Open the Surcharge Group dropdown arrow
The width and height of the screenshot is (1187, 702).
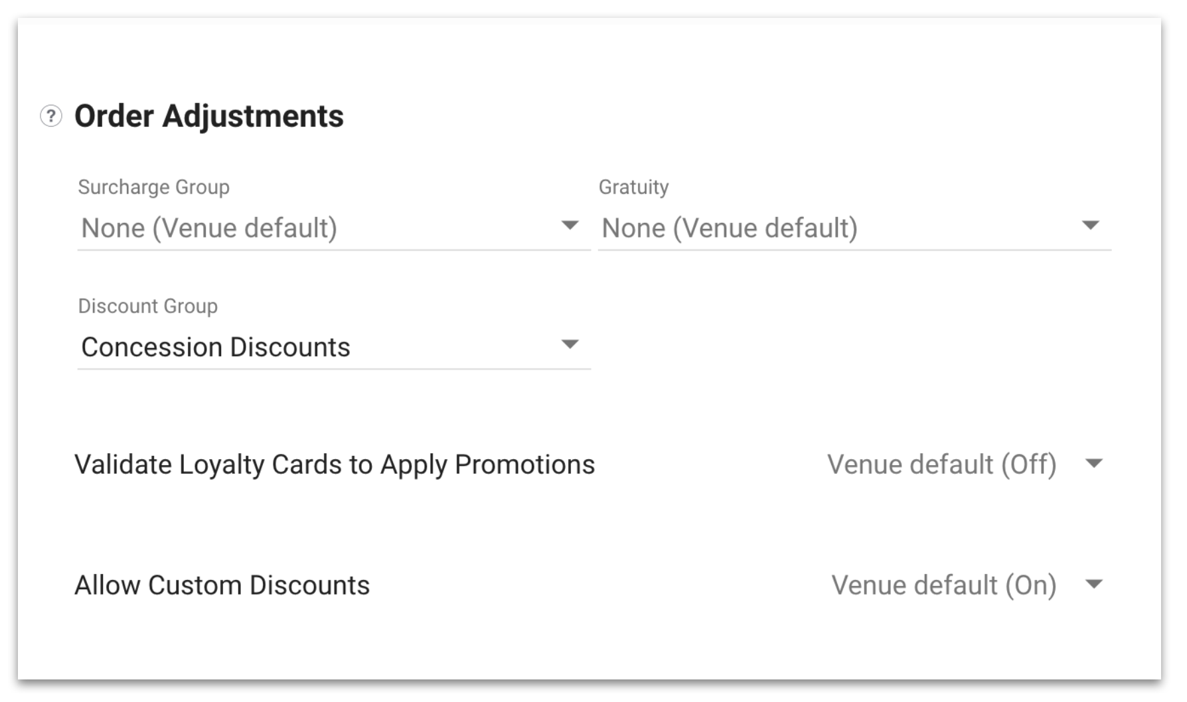point(570,226)
